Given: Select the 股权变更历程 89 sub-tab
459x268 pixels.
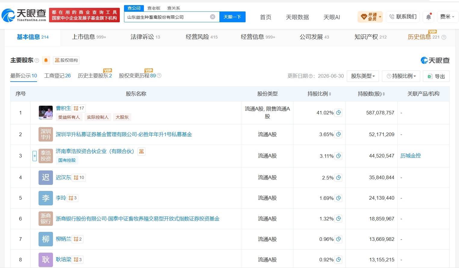Looking at the screenshot, I should [x=137, y=76].
